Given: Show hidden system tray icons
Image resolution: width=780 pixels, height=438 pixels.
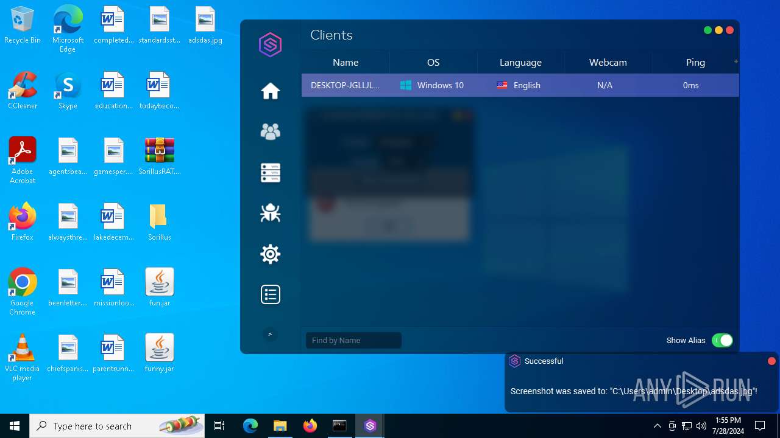Looking at the screenshot, I should pos(657,426).
